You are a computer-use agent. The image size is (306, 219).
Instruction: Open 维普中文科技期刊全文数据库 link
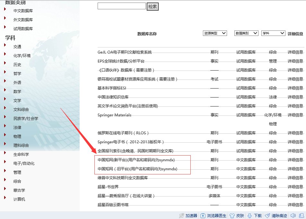(123, 178)
